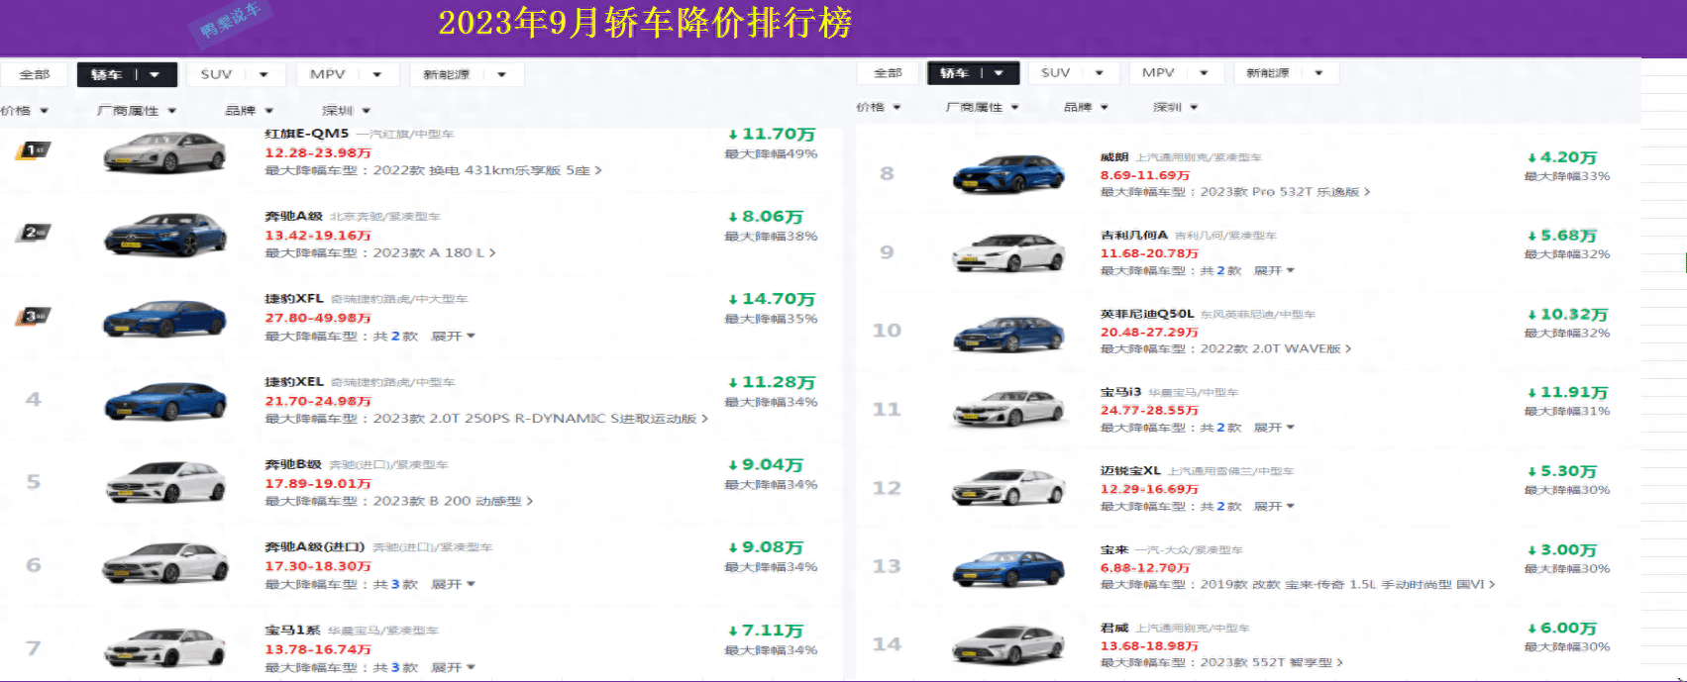Open the 捷豹XEL model name link
The height and width of the screenshot is (682, 1687).
(294, 381)
